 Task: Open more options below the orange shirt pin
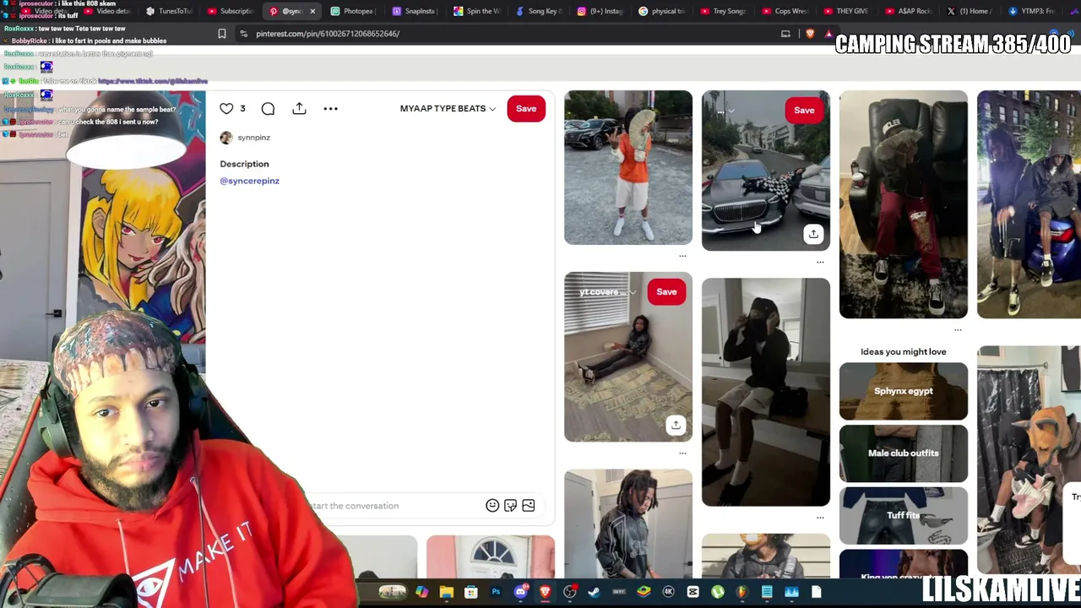682,256
